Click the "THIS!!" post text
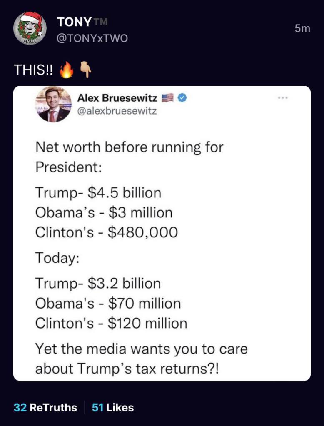 click(33, 70)
